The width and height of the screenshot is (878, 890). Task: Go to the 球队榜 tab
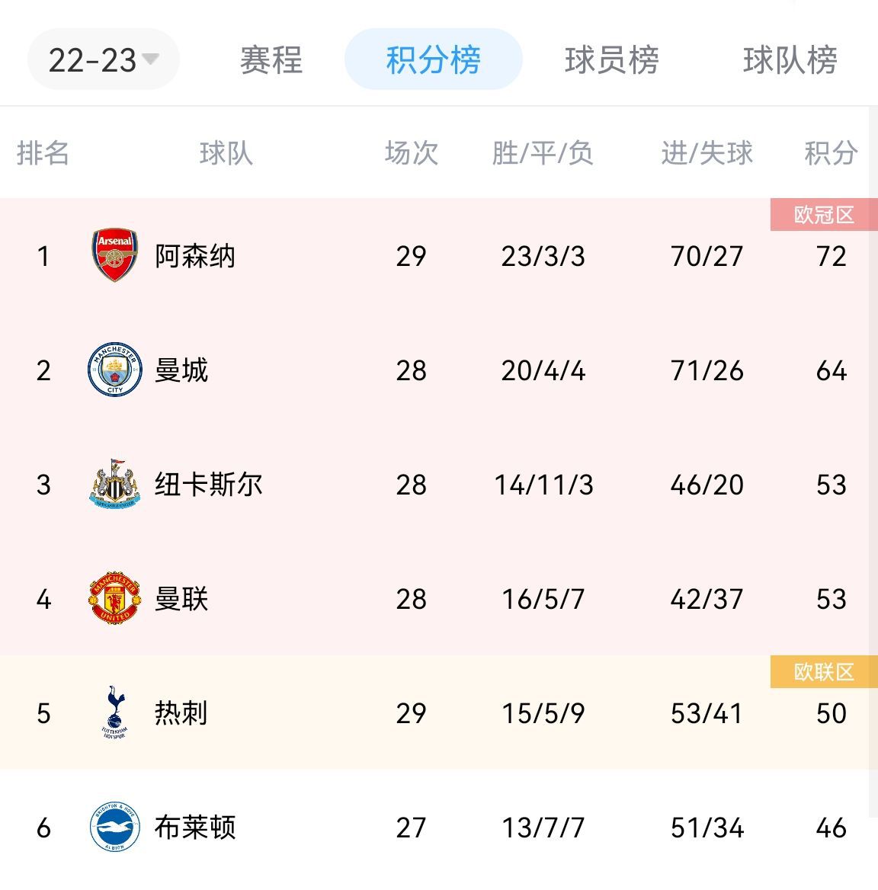point(790,59)
